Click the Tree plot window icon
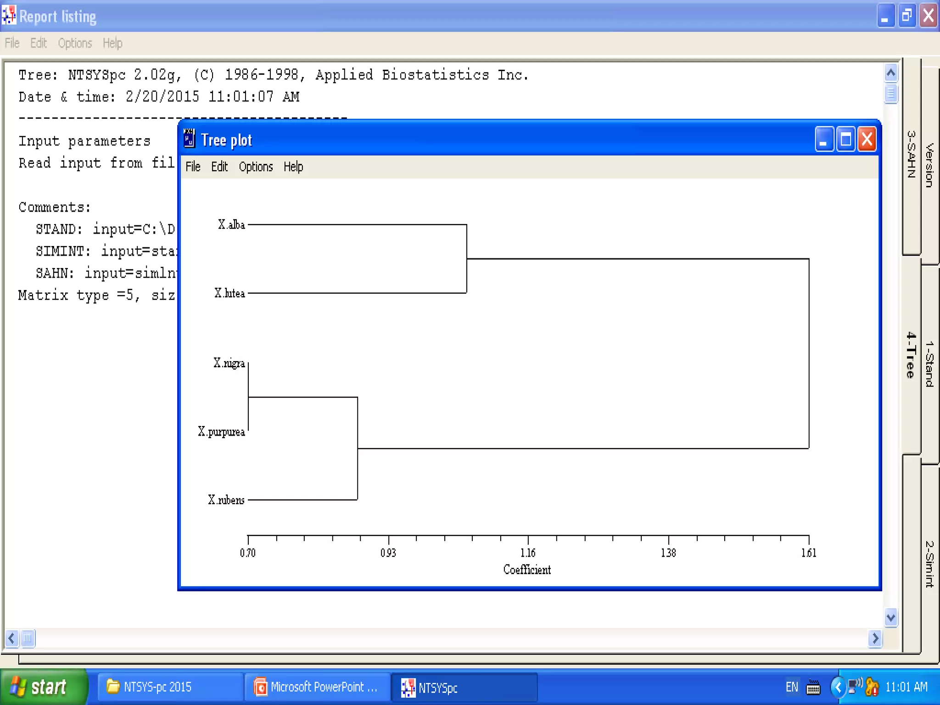The height and width of the screenshot is (705, 940). 189,139
